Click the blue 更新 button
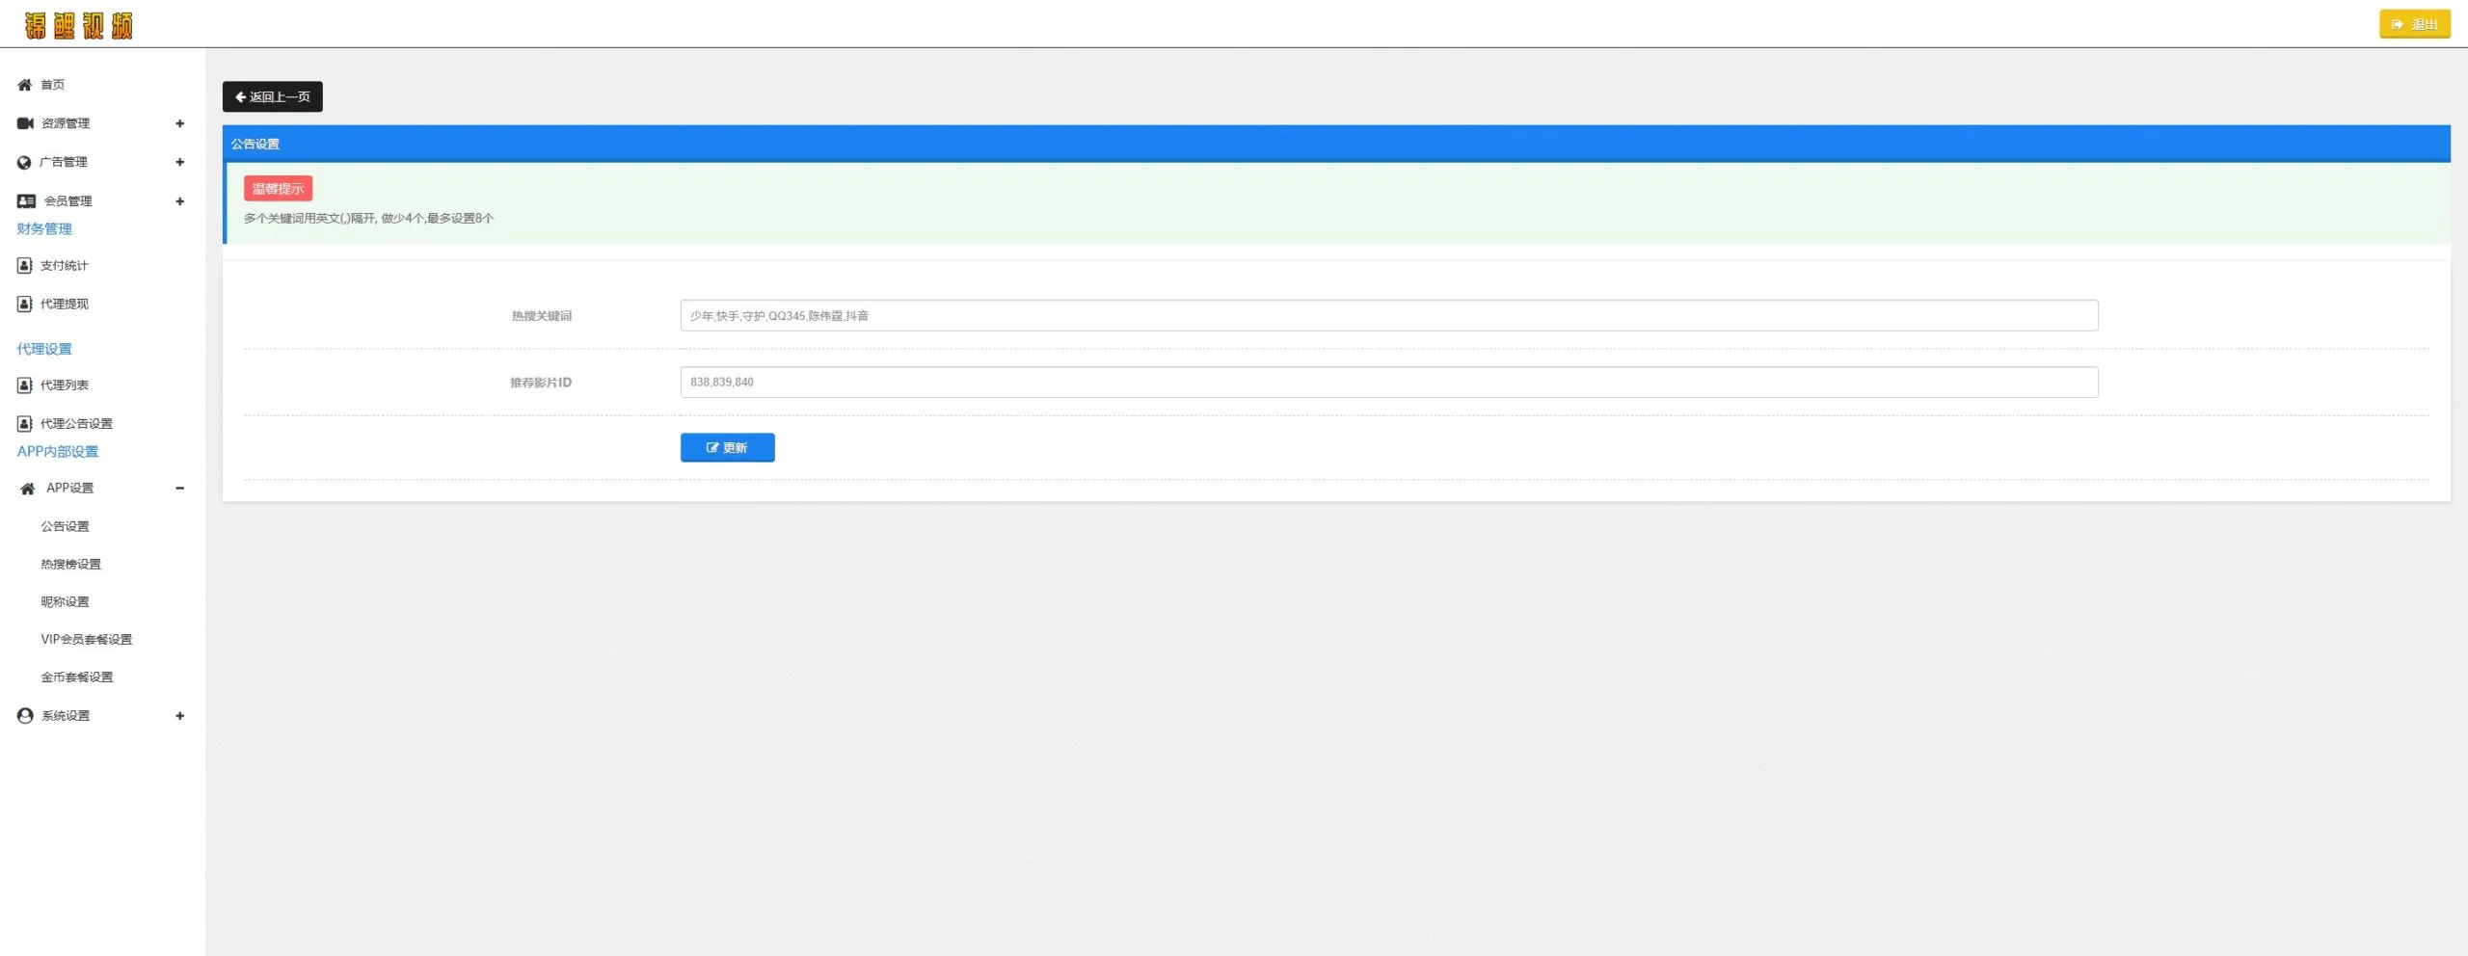Screen dimensions: 2468x956 click(728, 447)
